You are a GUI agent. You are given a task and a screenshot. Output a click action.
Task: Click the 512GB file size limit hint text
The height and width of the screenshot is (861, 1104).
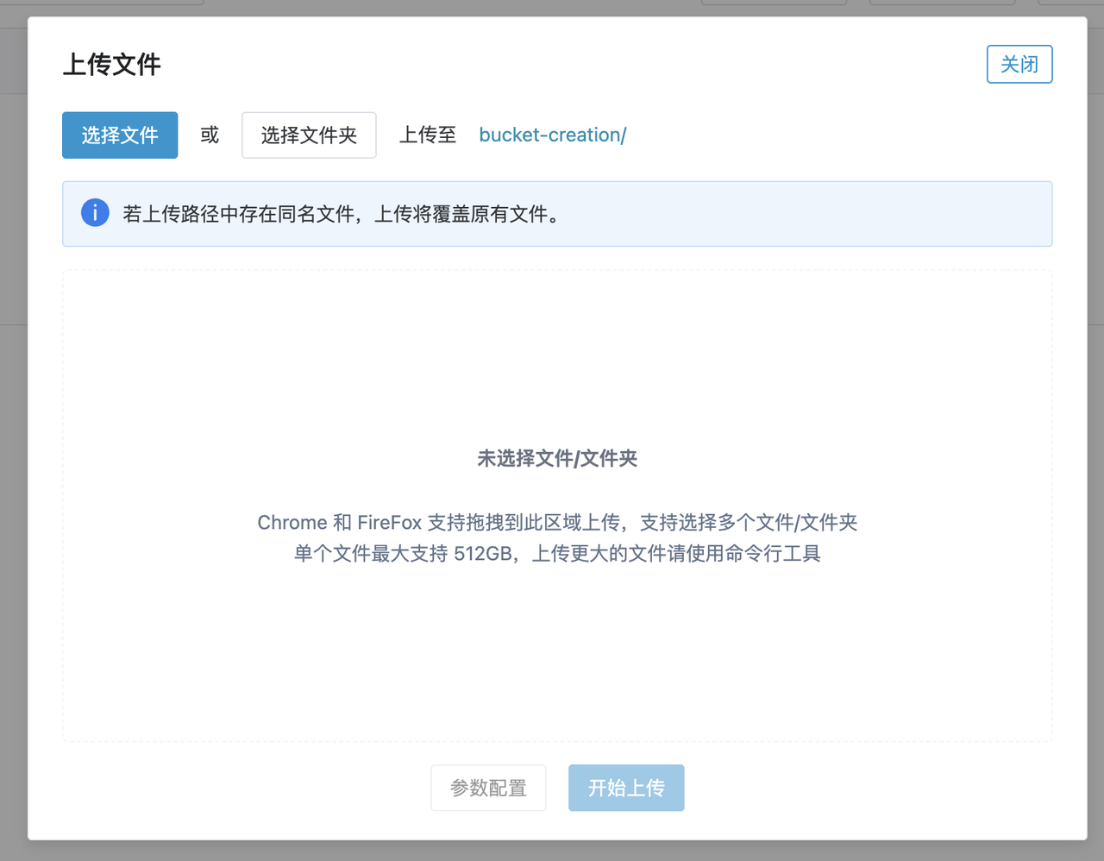coord(557,553)
